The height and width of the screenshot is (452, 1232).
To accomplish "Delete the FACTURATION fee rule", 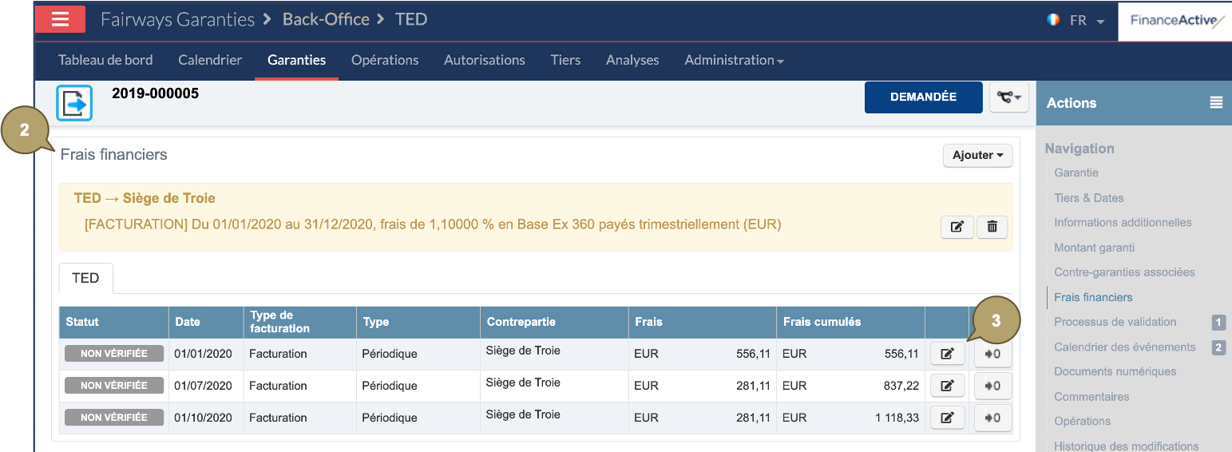I will tap(992, 227).
